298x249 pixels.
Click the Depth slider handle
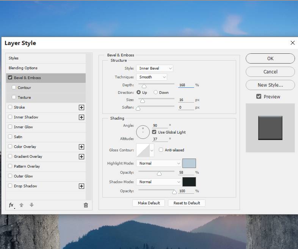144,86
